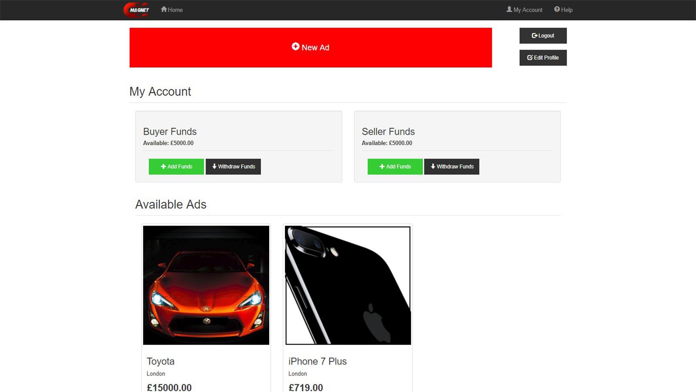Select the iPhone 7 Plus ad title
Viewport: 696px width, 392px height.
click(318, 362)
